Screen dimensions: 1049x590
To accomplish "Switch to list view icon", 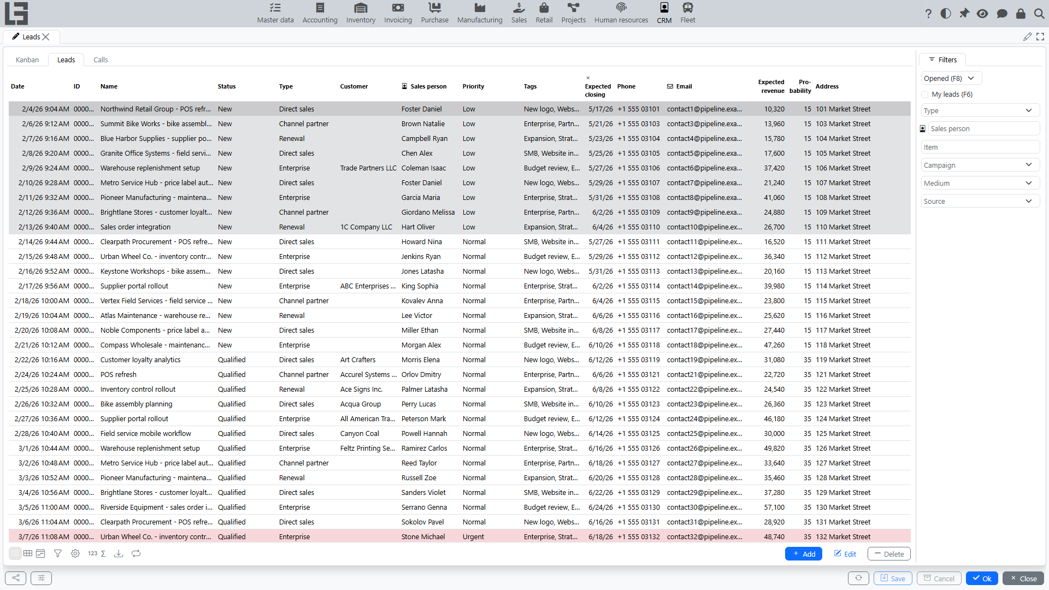I will click(15, 553).
